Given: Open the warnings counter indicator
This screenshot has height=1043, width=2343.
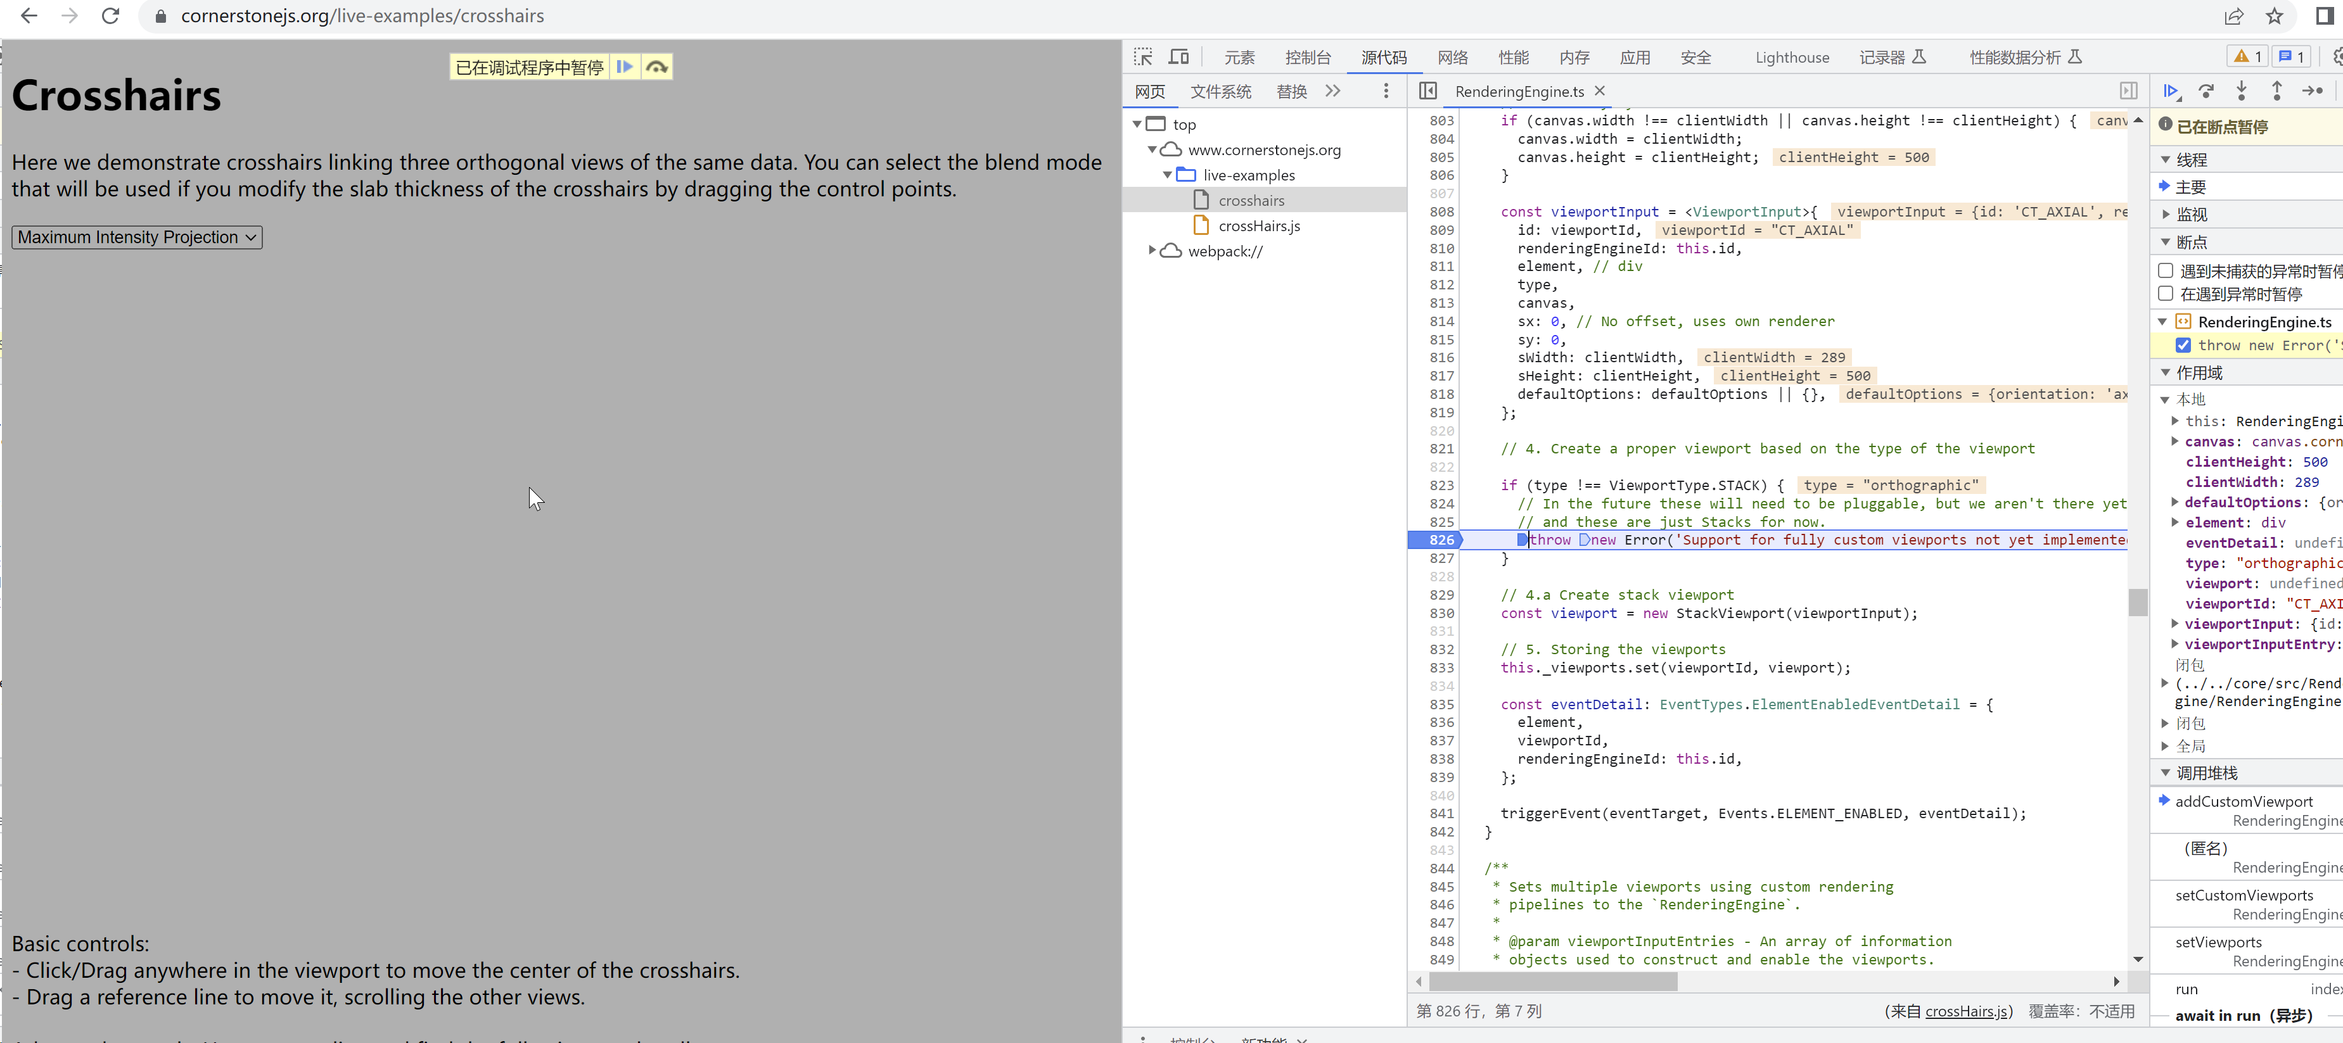Looking at the screenshot, I should pos(2247,56).
